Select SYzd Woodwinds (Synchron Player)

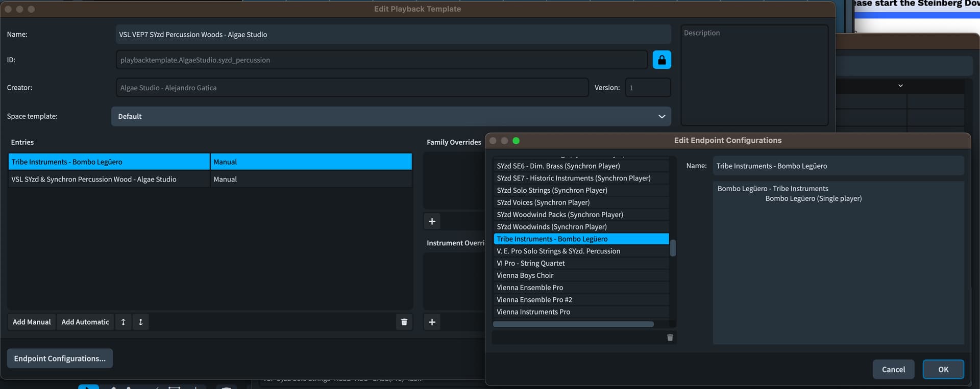[581, 227]
